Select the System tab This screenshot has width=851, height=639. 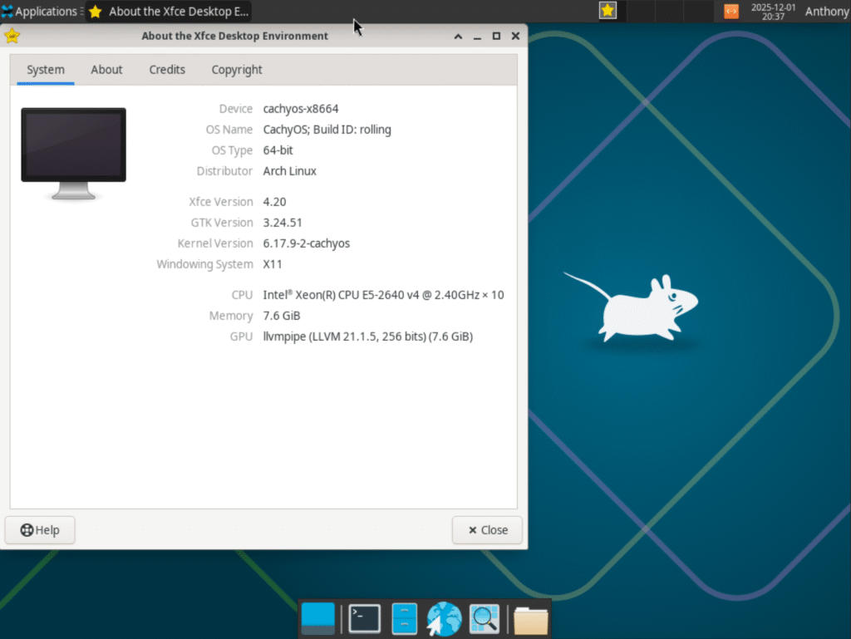45,70
